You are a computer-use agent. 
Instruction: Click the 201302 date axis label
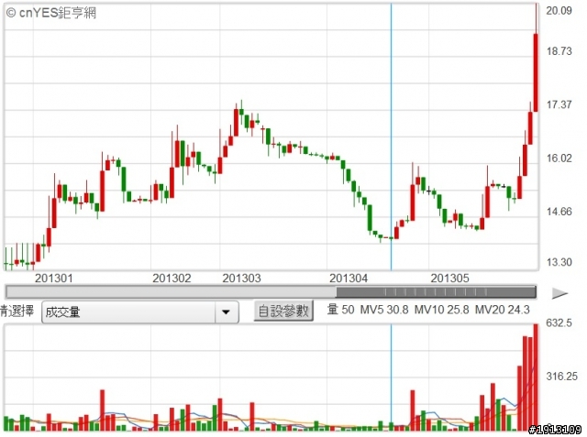tap(172, 279)
